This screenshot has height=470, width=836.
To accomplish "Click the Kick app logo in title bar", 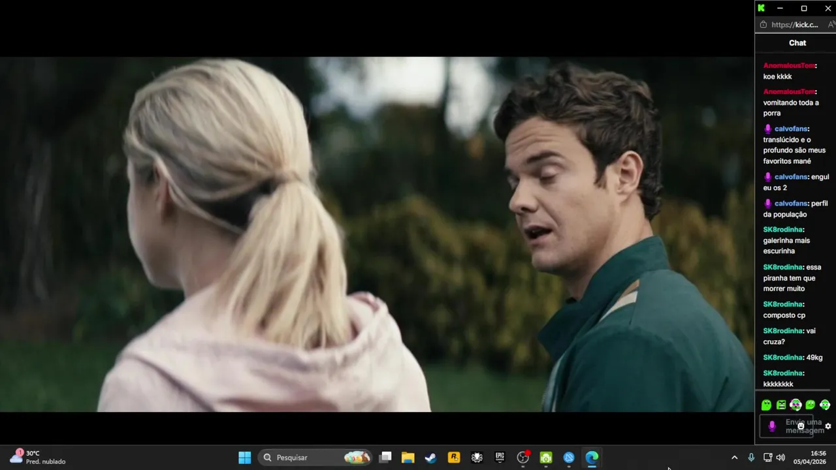I will [x=761, y=8].
